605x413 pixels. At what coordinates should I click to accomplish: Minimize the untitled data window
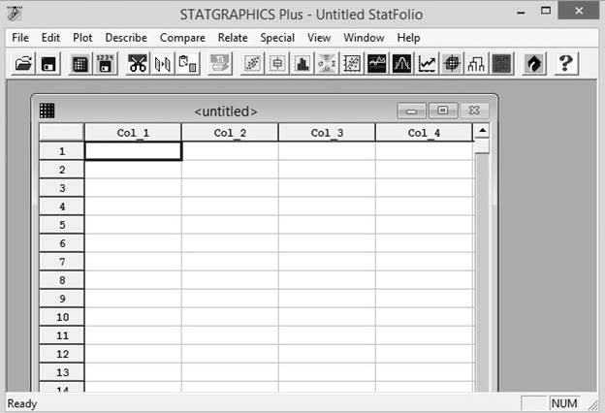click(412, 111)
